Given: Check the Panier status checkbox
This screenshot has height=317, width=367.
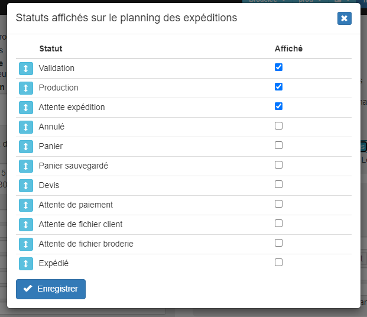Looking at the screenshot, I should pyautogui.click(x=278, y=145).
